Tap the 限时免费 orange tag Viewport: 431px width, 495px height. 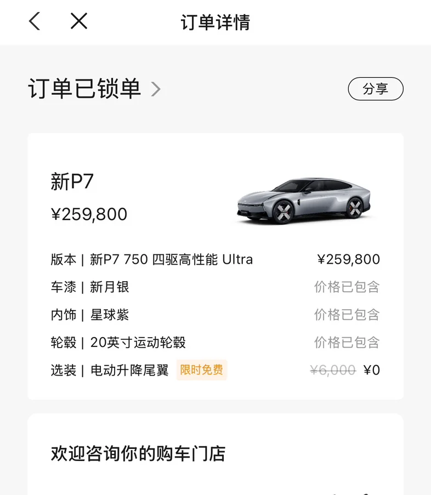coord(201,370)
